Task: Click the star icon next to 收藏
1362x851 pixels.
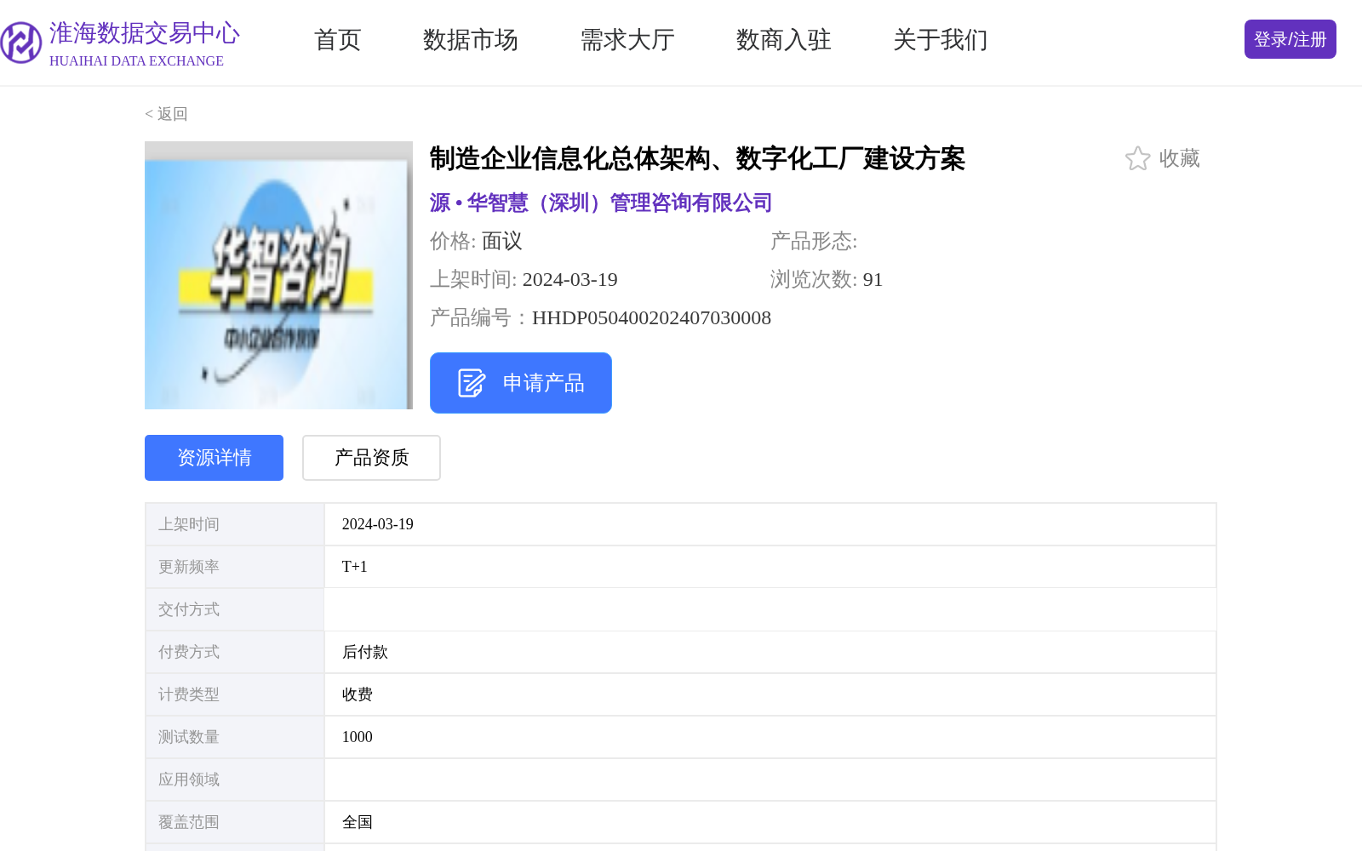Action: click(1137, 158)
